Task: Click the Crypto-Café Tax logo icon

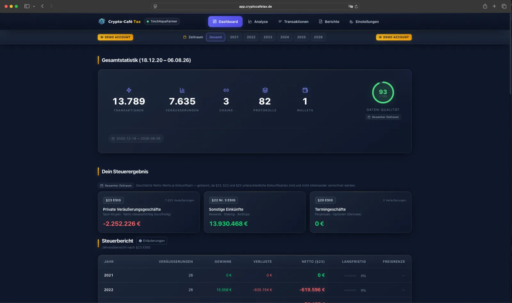Action: tap(102, 21)
